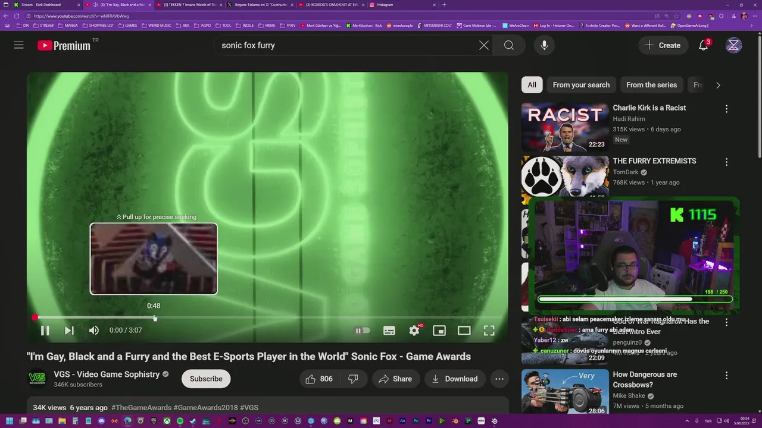
Task: Show more filter chips with arrow
Action: [x=718, y=85]
